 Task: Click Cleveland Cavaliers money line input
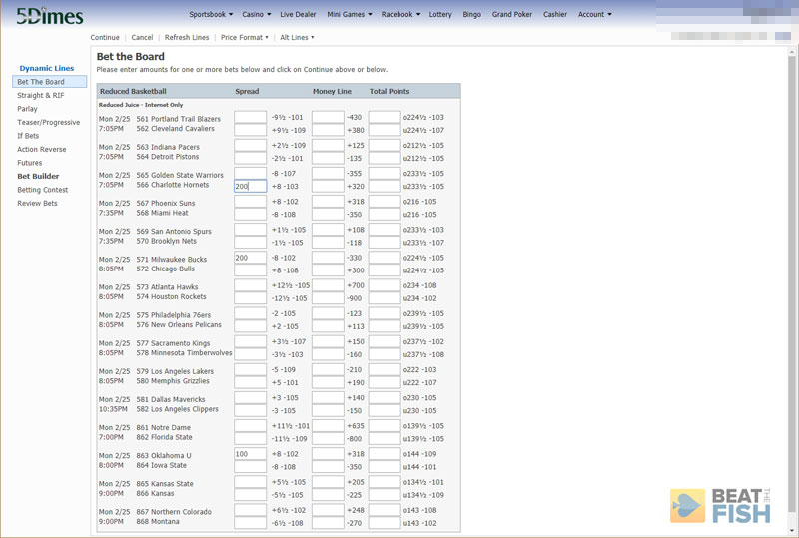pos(328,130)
